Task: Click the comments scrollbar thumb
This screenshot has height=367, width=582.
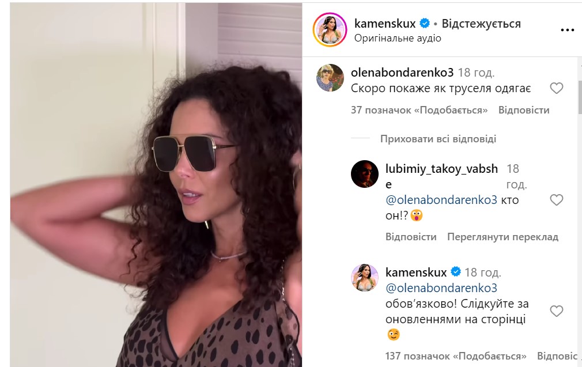Action: click(x=580, y=97)
